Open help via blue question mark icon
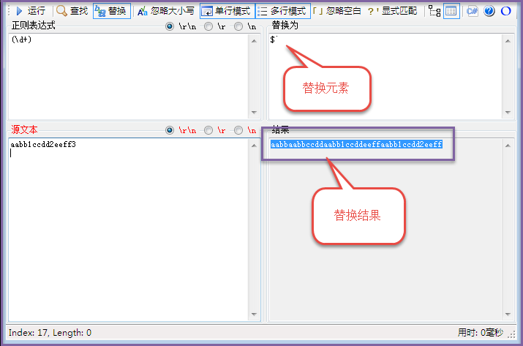 point(489,11)
